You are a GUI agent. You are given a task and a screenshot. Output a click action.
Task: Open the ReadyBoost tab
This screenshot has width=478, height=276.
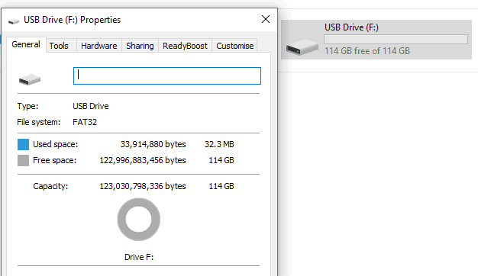pos(185,46)
